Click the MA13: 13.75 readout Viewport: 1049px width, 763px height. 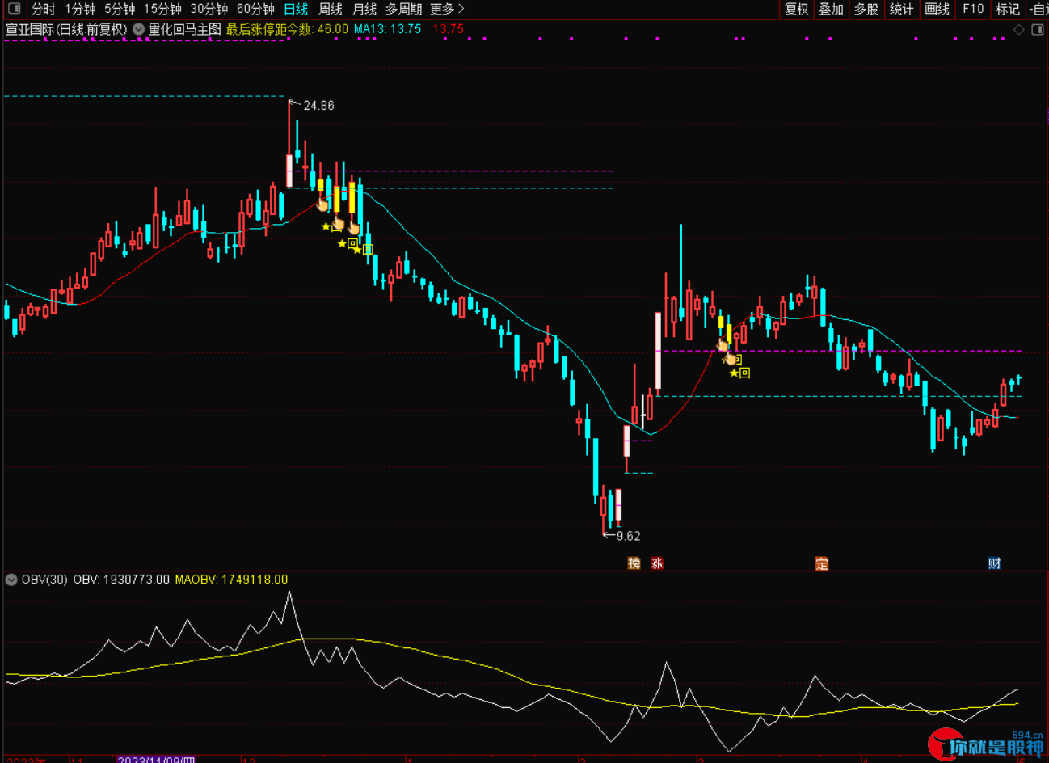point(388,29)
